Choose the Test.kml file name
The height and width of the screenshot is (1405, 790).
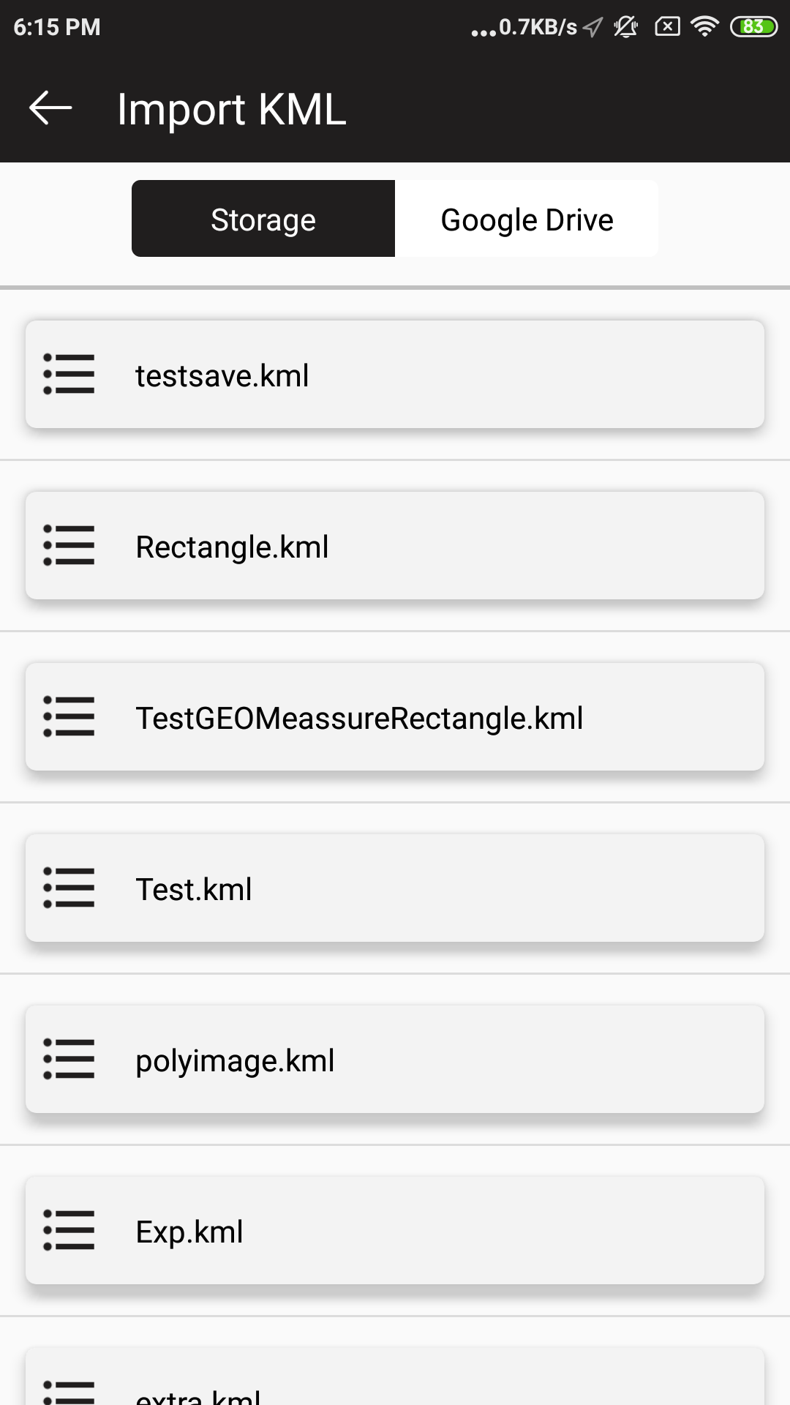point(194,890)
